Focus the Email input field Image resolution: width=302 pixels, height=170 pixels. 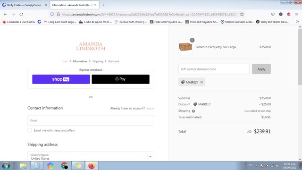point(91,120)
